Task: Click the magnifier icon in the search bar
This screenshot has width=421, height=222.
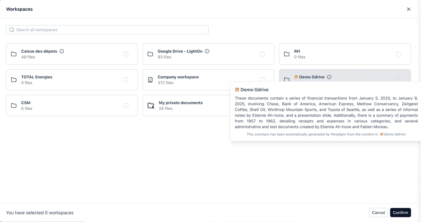Action: [x=12, y=29]
